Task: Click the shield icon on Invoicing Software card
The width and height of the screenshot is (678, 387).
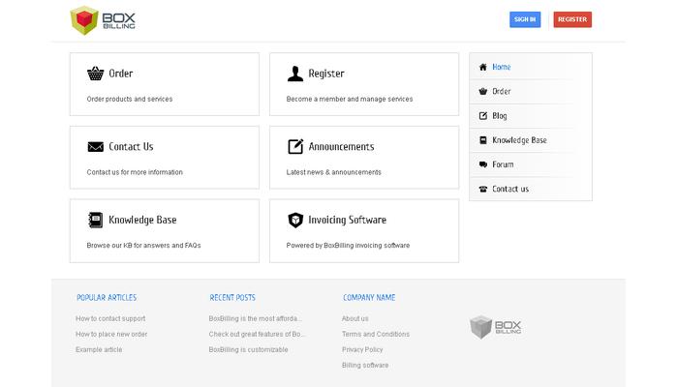Action: [295, 220]
